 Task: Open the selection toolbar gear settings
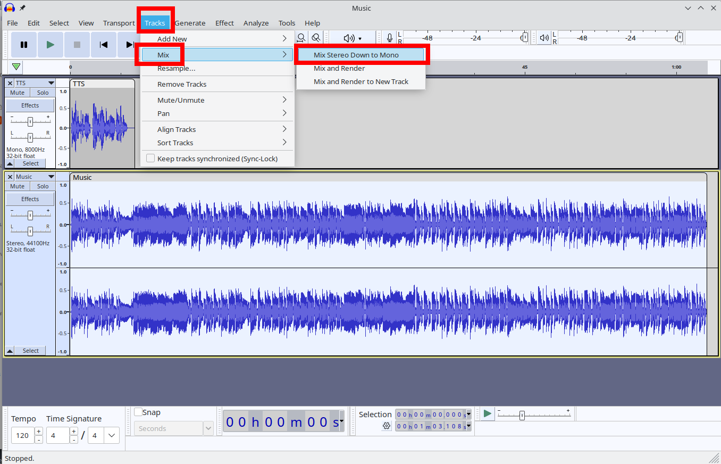(387, 426)
